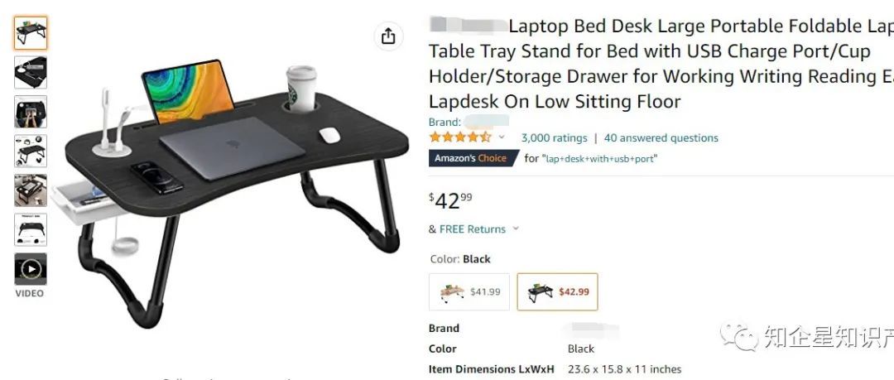Image resolution: width=894 pixels, height=380 pixels.
Task: Open the 3,000 ratings link
Action: (554, 138)
